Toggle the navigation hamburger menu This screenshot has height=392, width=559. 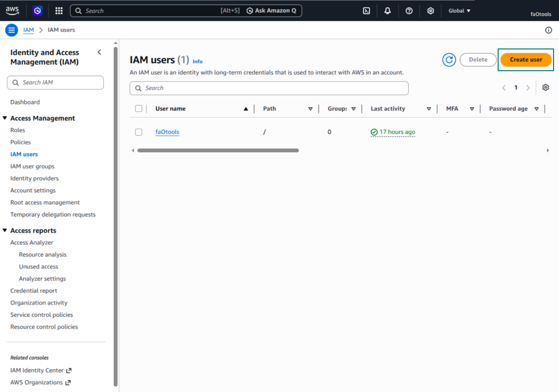pos(11,30)
